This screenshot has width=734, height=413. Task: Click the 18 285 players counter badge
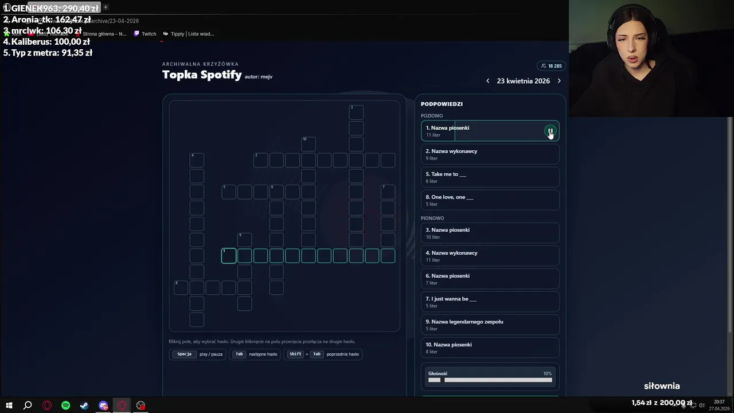pyautogui.click(x=551, y=66)
